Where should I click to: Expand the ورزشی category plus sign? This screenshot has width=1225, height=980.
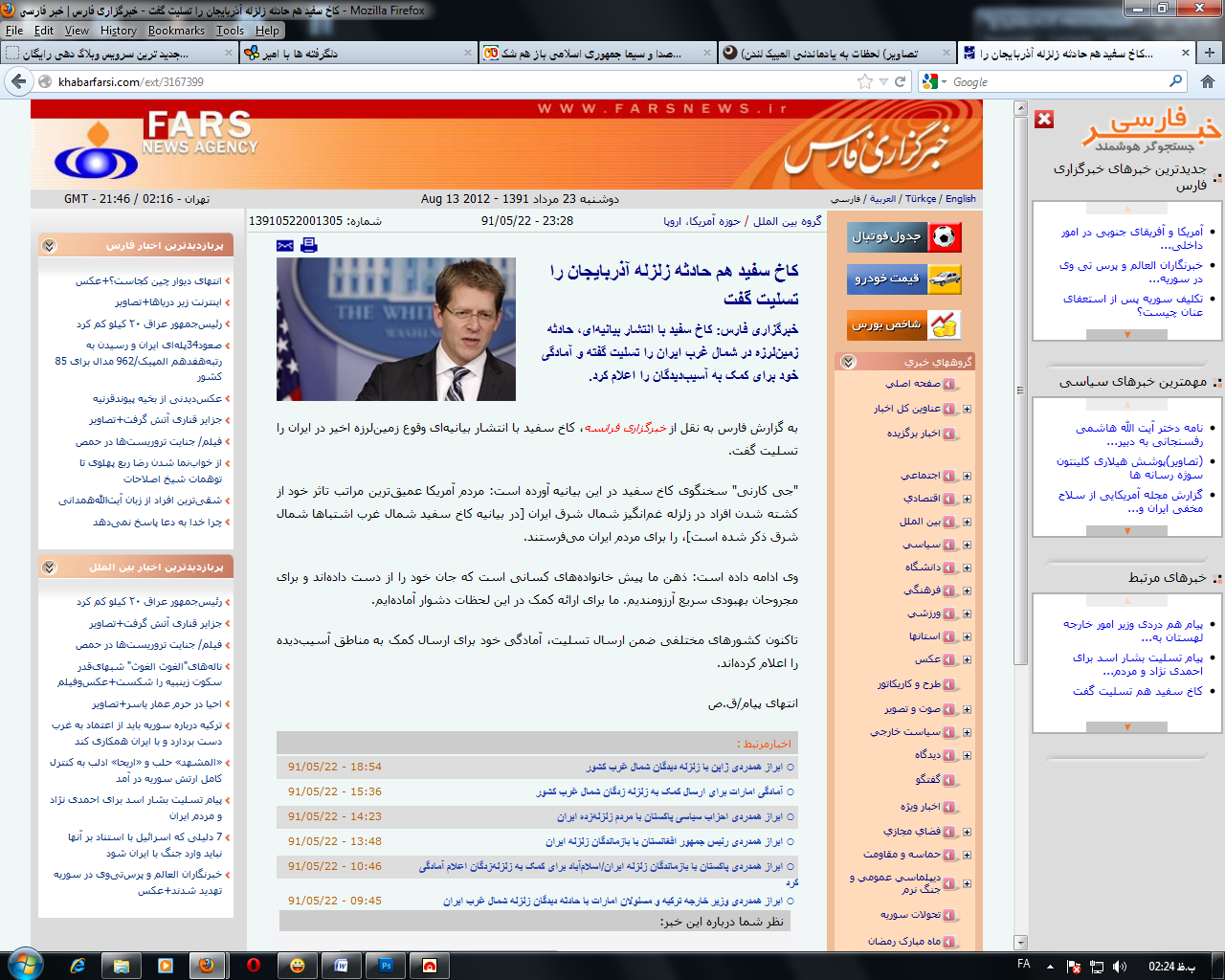coord(967,613)
